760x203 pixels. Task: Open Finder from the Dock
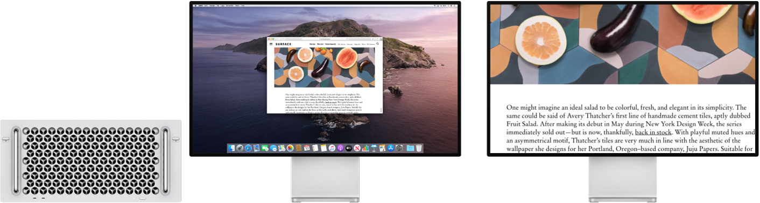tap(231, 148)
